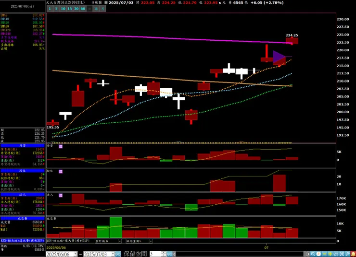Switch chart to 30-minute interval
Viewport: 356px width, 257px height.
76,9
